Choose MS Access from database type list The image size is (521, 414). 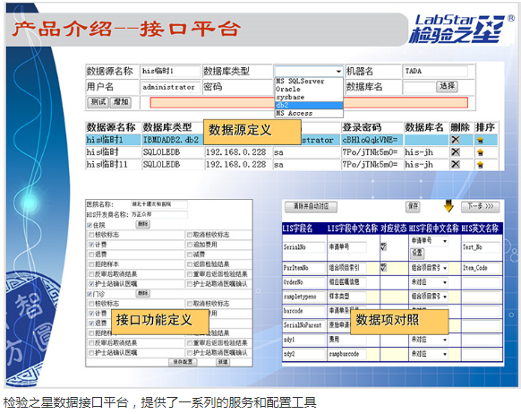pos(309,113)
